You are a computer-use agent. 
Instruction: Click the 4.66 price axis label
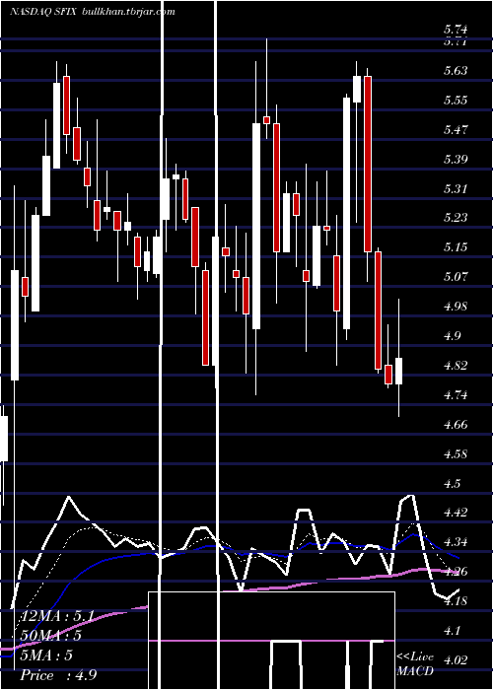(456, 425)
